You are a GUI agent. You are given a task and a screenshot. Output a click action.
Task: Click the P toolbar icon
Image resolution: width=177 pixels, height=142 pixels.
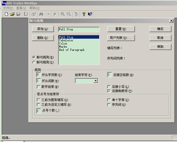pos(55,14)
